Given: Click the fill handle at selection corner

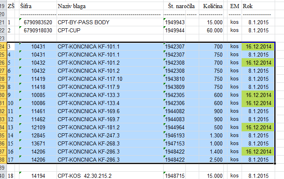Looking at the screenshot, I should [x=275, y=163].
